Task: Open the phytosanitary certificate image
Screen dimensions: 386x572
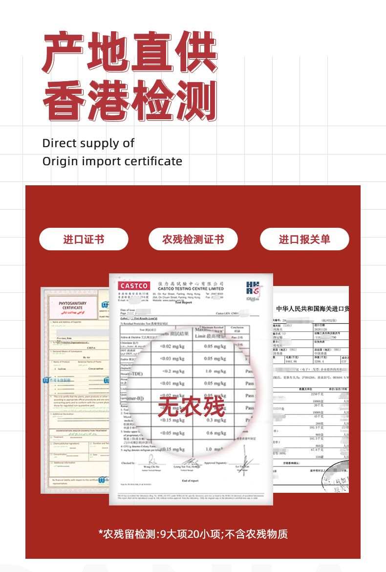Action: (x=75, y=390)
